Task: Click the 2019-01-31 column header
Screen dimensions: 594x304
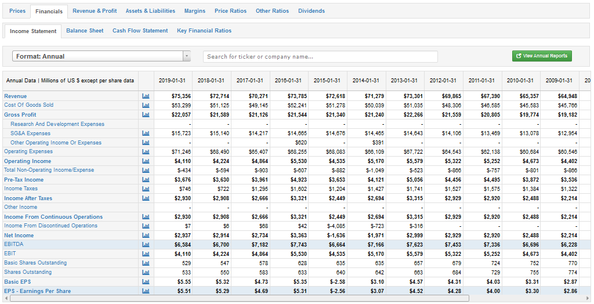Action: point(172,81)
